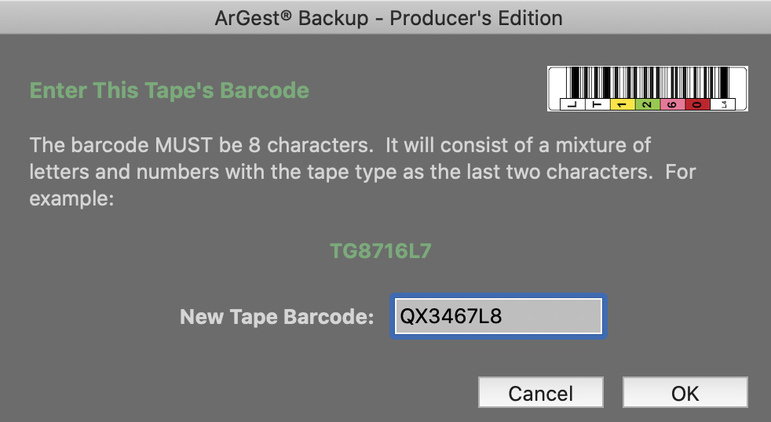The image size is (771, 422).
Task: Click the OK button
Action: pos(685,392)
